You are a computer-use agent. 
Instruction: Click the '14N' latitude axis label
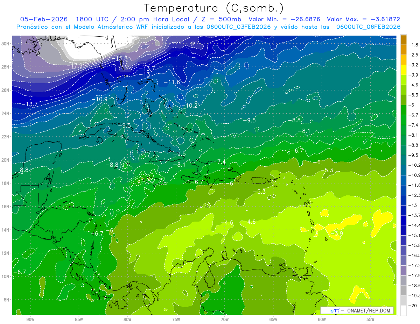[6, 230]
